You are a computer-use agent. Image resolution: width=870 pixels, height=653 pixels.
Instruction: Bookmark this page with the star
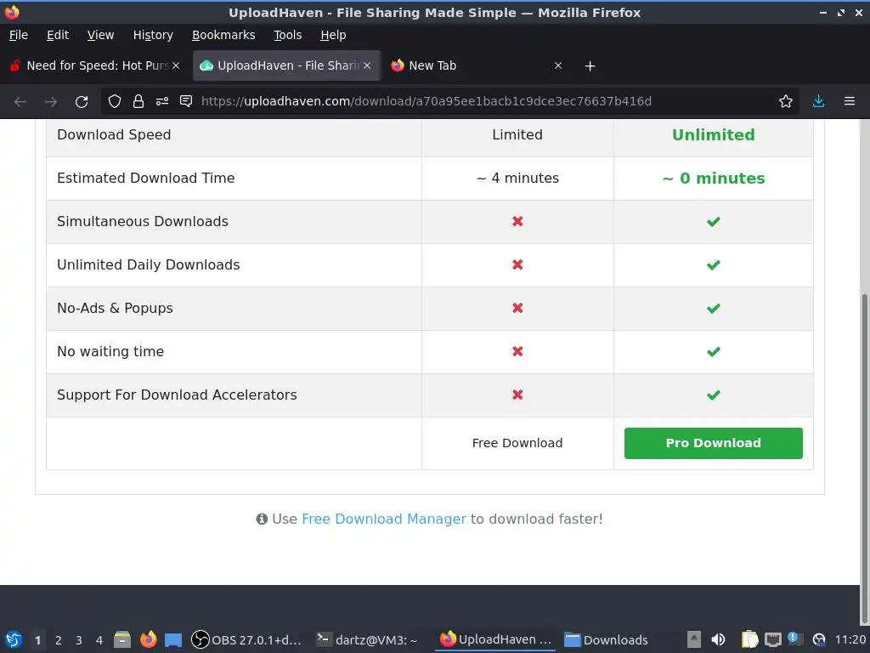click(x=785, y=101)
